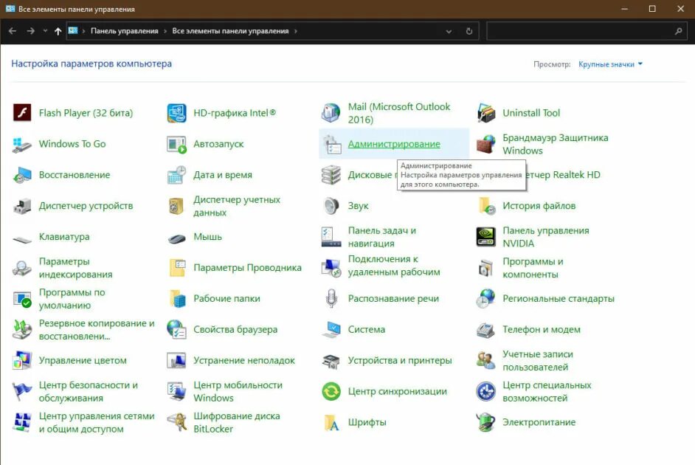Open recent locations arrow next to Forward
The width and height of the screenshot is (695, 465).
pos(45,31)
